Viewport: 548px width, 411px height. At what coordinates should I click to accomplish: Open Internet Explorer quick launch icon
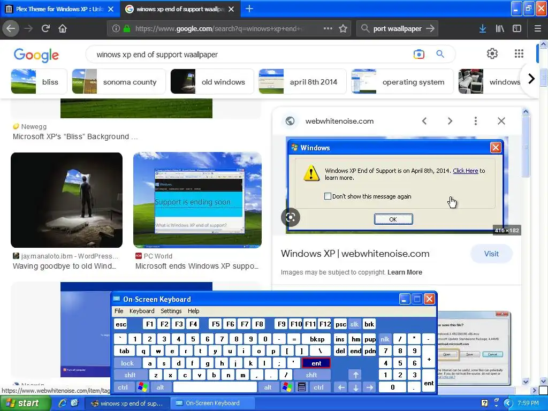63,403
